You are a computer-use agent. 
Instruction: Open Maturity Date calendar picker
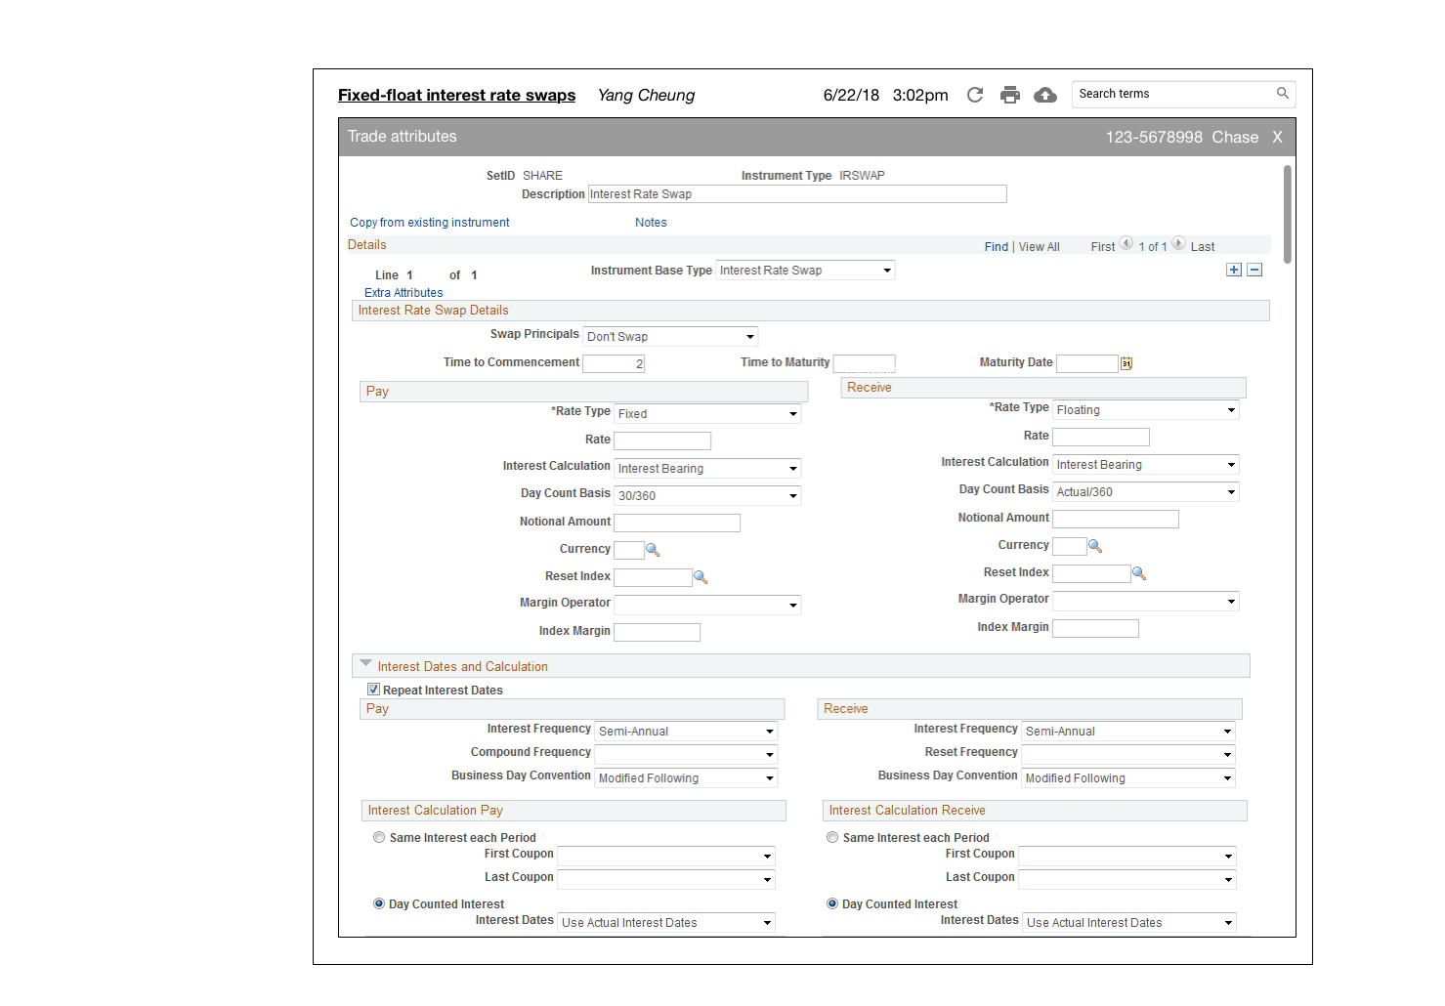pos(1126,363)
